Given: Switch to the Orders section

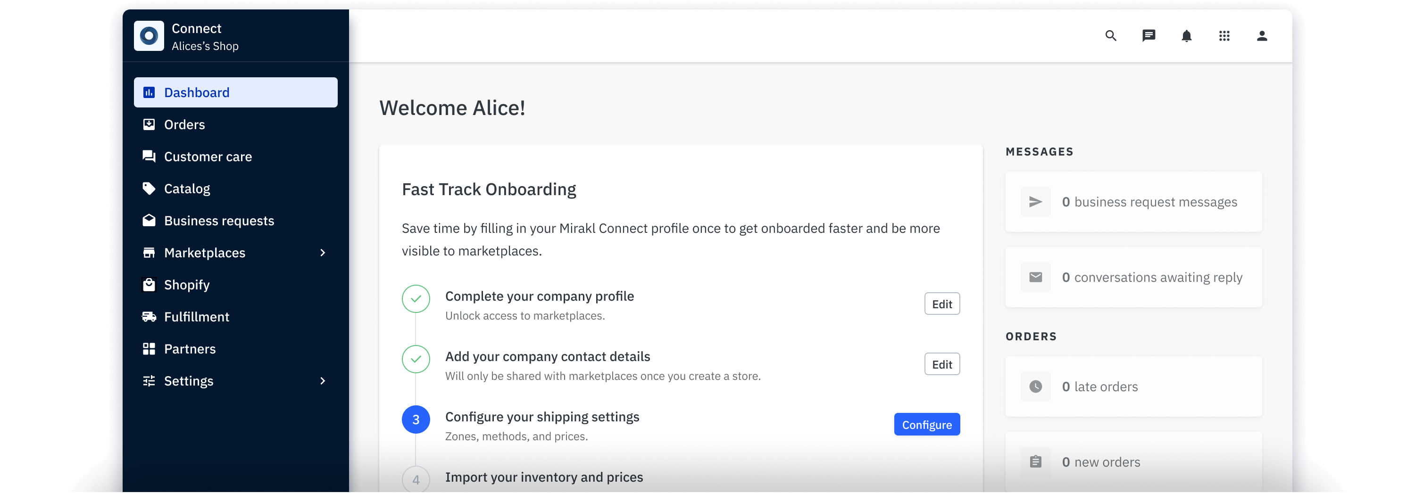Looking at the screenshot, I should (x=184, y=124).
